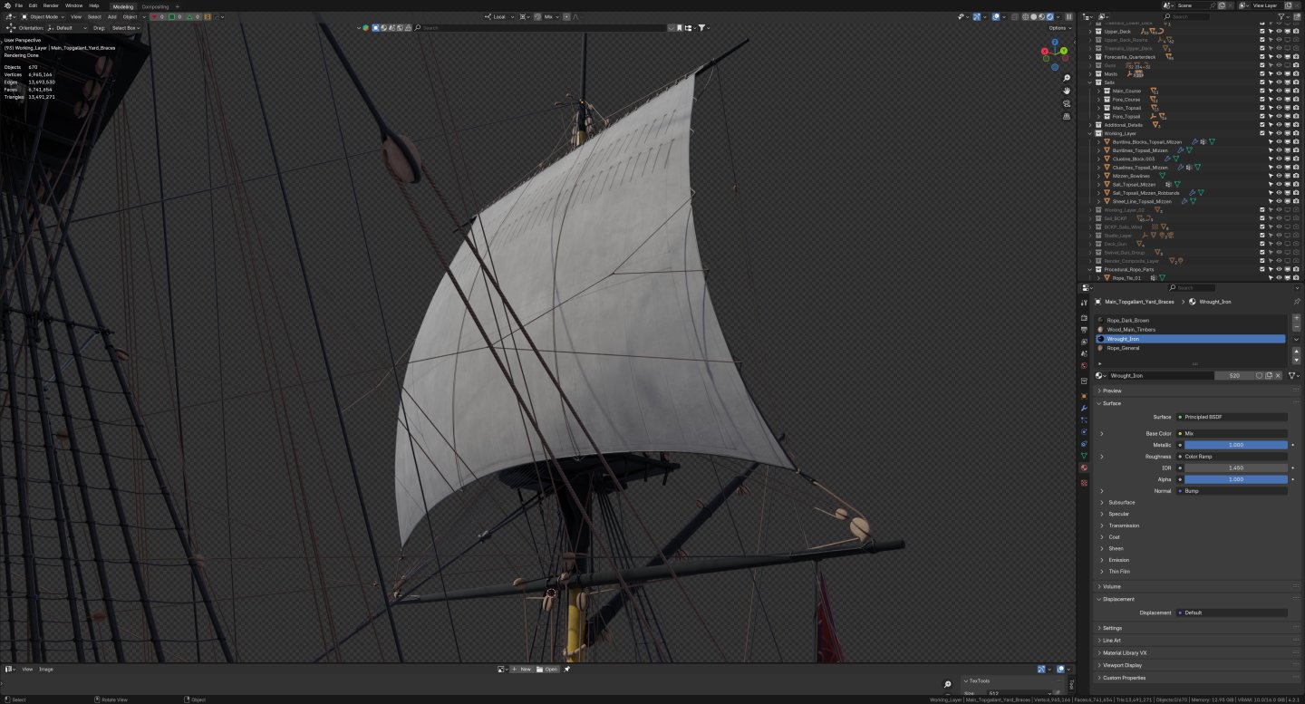Screen dimensions: 1305x704
Task: Open the Object Data tab icon
Action: click(x=1084, y=456)
